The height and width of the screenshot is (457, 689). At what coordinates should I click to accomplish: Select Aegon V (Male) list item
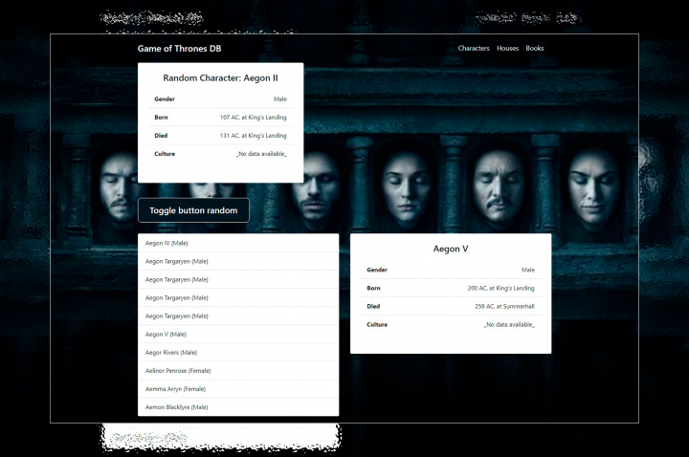[x=238, y=335]
